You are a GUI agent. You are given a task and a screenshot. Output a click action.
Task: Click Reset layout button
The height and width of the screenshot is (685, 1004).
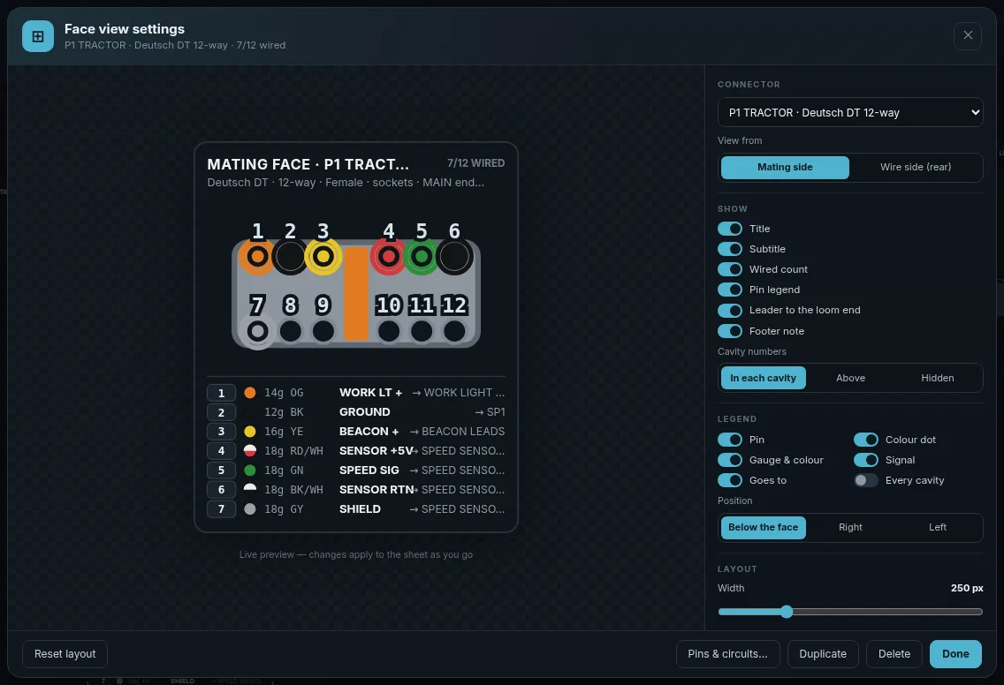65,653
